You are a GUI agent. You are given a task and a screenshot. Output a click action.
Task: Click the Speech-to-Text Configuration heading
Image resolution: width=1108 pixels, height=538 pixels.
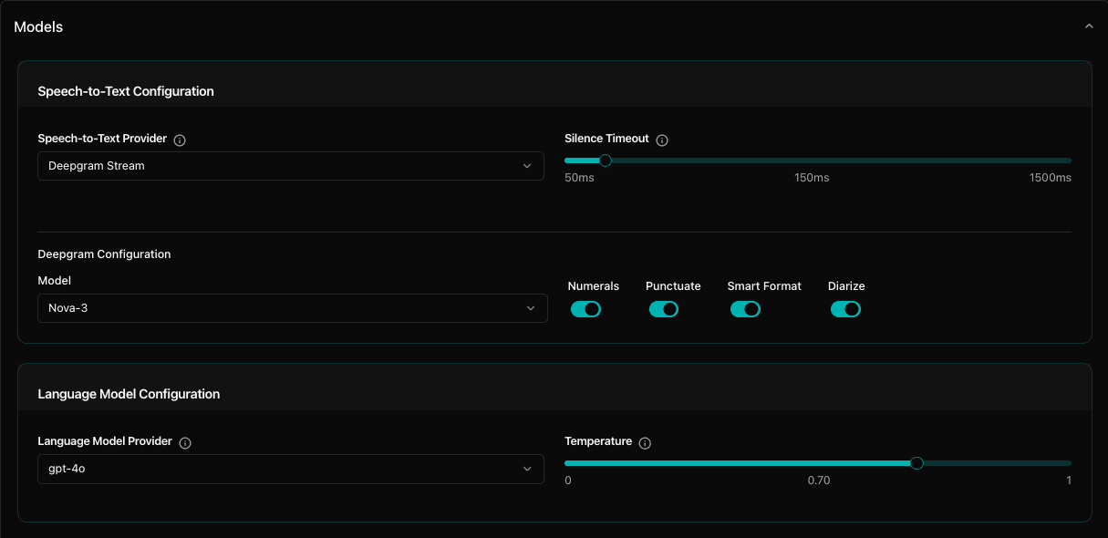(126, 91)
